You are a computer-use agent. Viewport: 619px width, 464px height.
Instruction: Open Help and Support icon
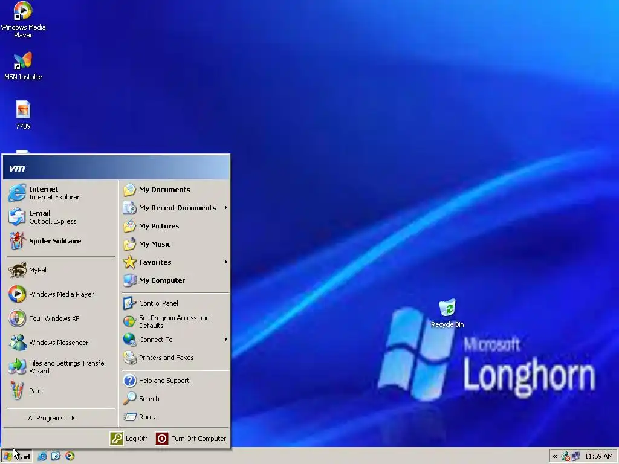[x=129, y=381]
